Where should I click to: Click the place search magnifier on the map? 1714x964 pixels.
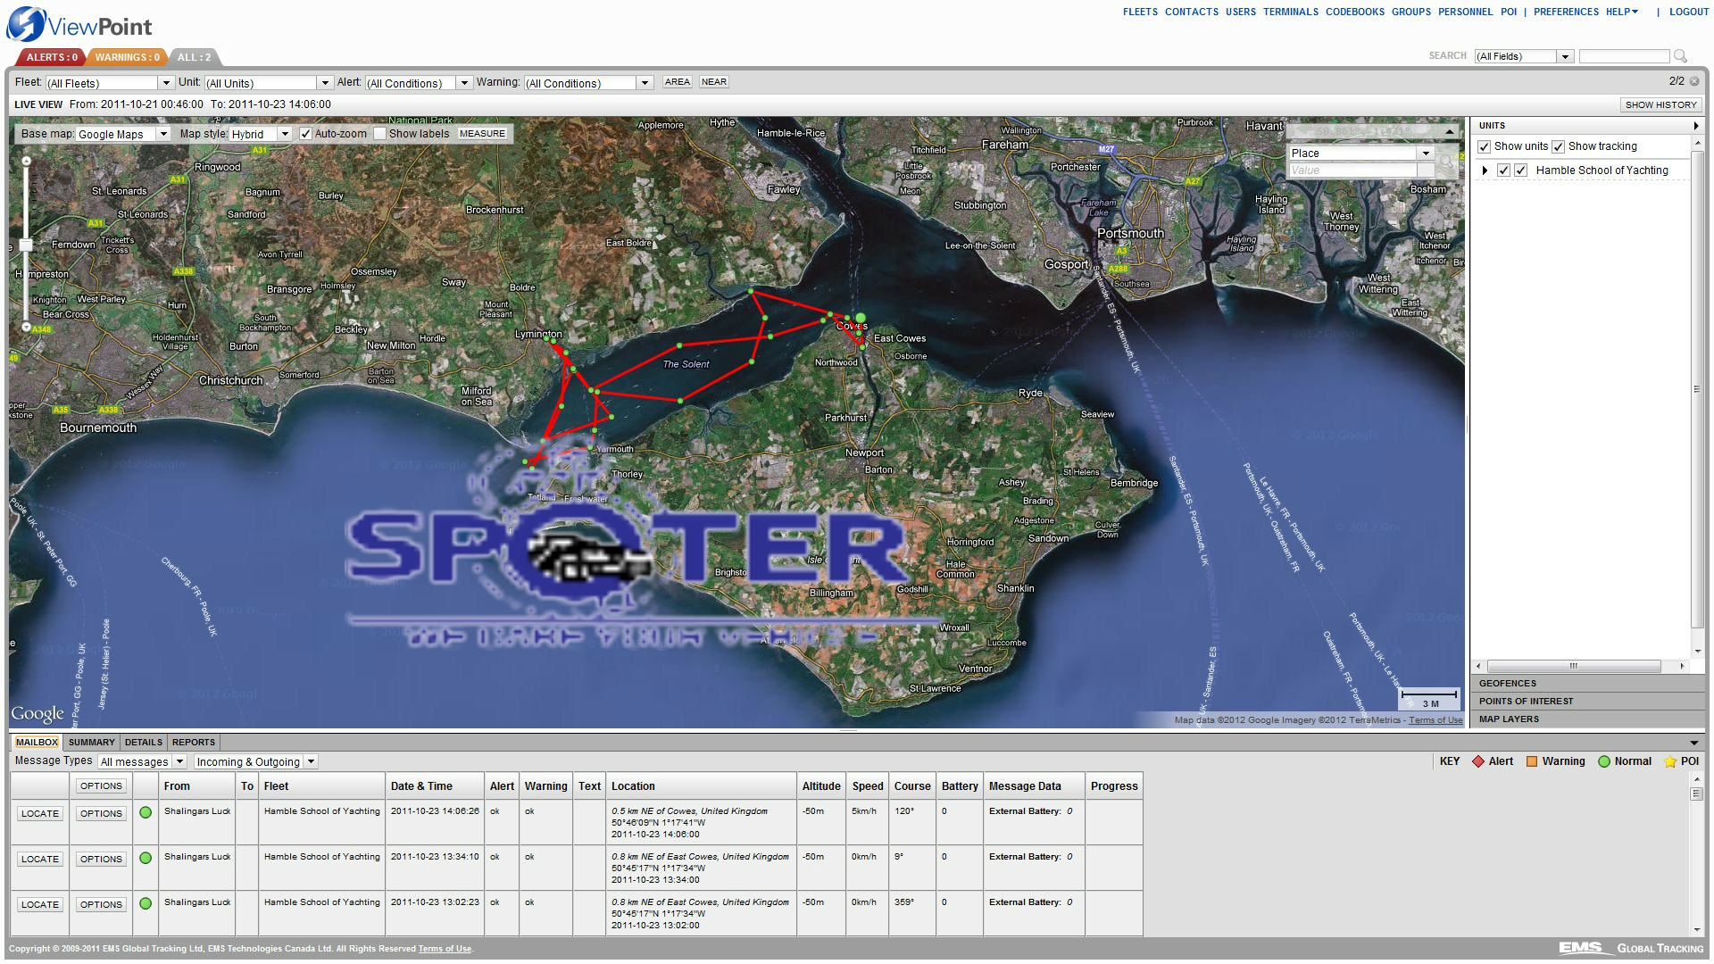pyautogui.click(x=1446, y=162)
